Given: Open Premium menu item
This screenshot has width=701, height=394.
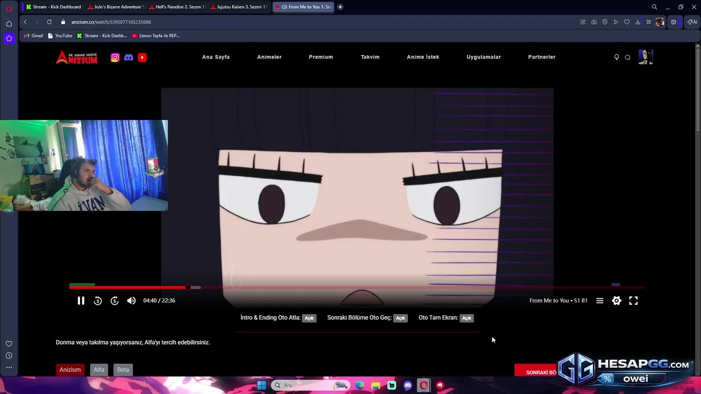Looking at the screenshot, I should [321, 57].
